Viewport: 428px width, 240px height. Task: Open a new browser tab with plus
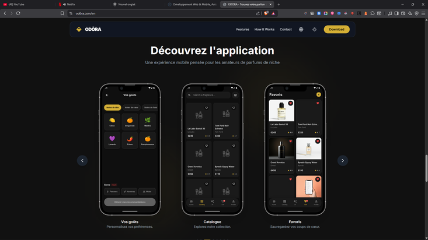pyautogui.click(x=279, y=4)
